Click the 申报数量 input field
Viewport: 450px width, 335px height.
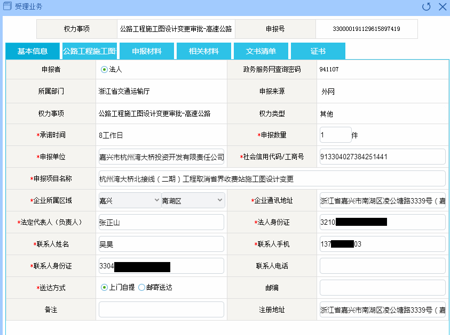335,135
